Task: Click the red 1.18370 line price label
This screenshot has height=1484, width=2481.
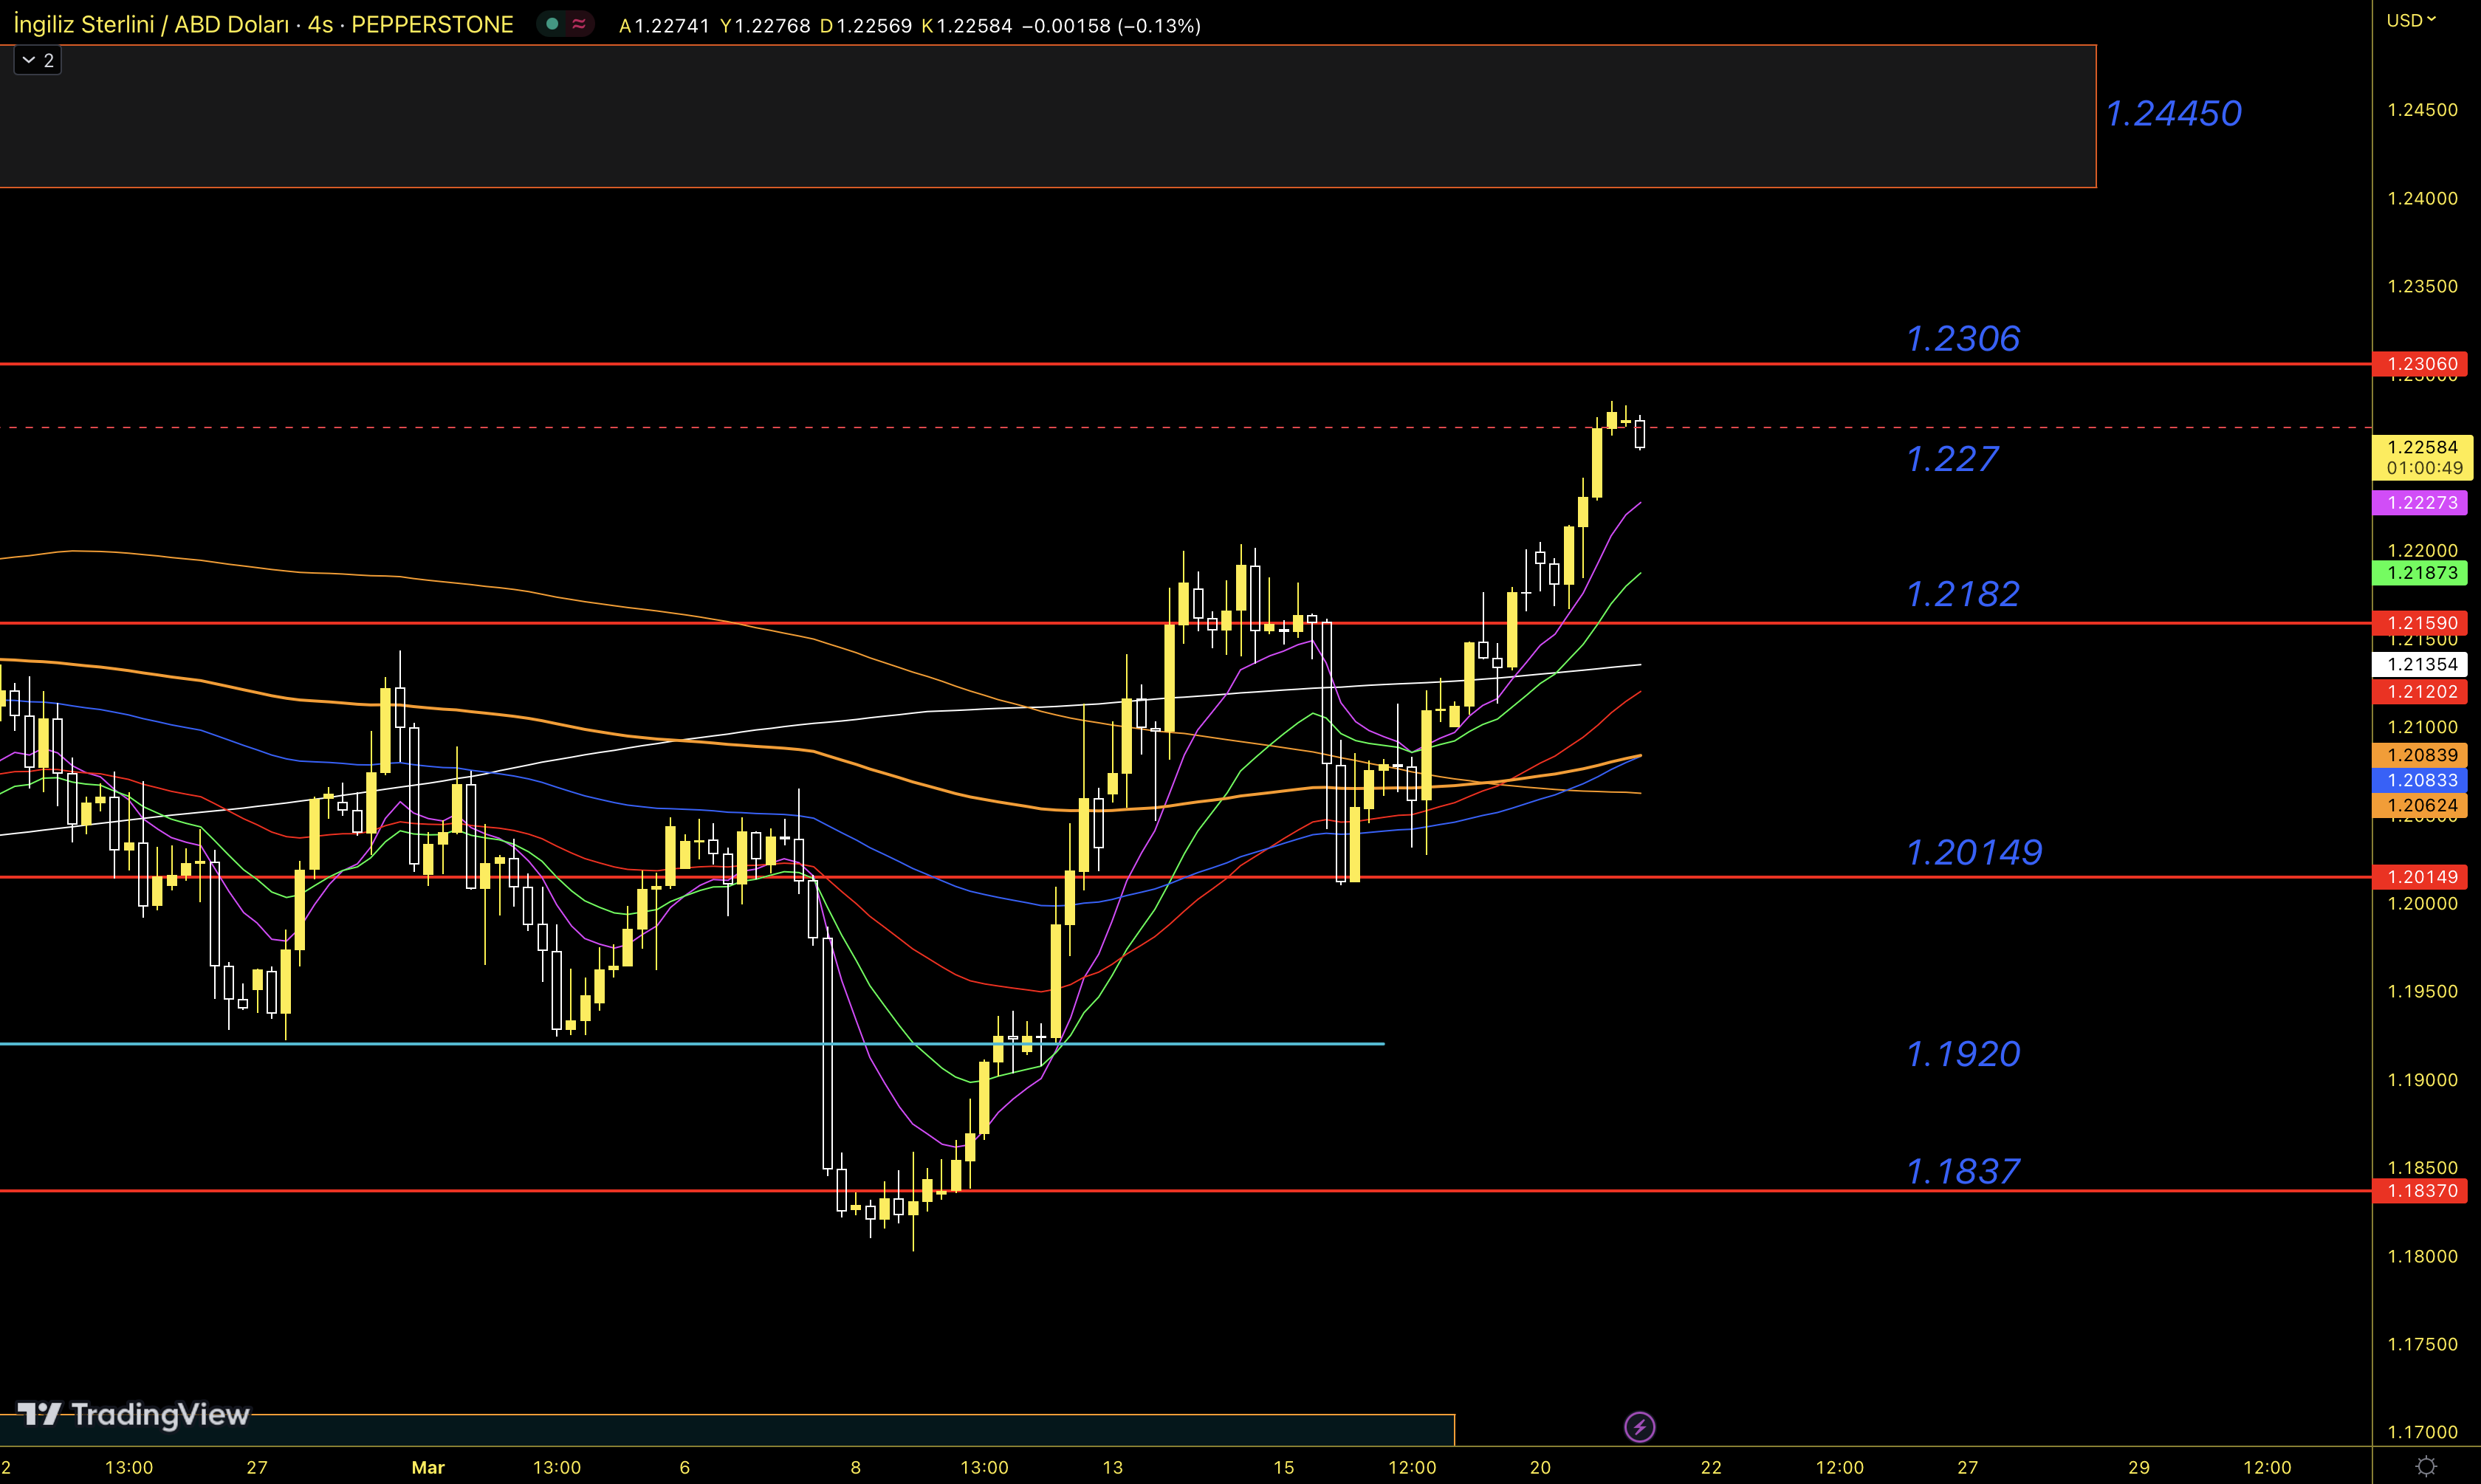Action: coord(2421,1190)
